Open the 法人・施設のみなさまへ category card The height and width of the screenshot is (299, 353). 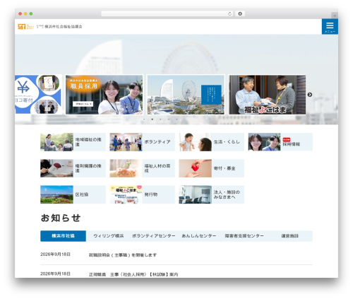point(211,194)
